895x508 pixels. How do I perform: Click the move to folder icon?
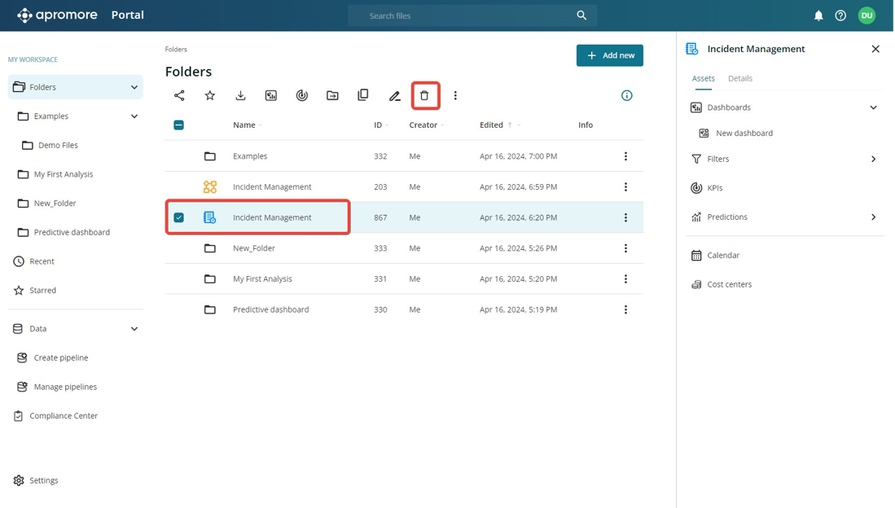tap(332, 96)
